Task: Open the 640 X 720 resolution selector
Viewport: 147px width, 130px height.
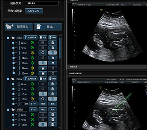Action: [34, 11]
